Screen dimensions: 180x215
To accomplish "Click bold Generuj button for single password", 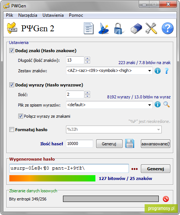I will [155, 169].
